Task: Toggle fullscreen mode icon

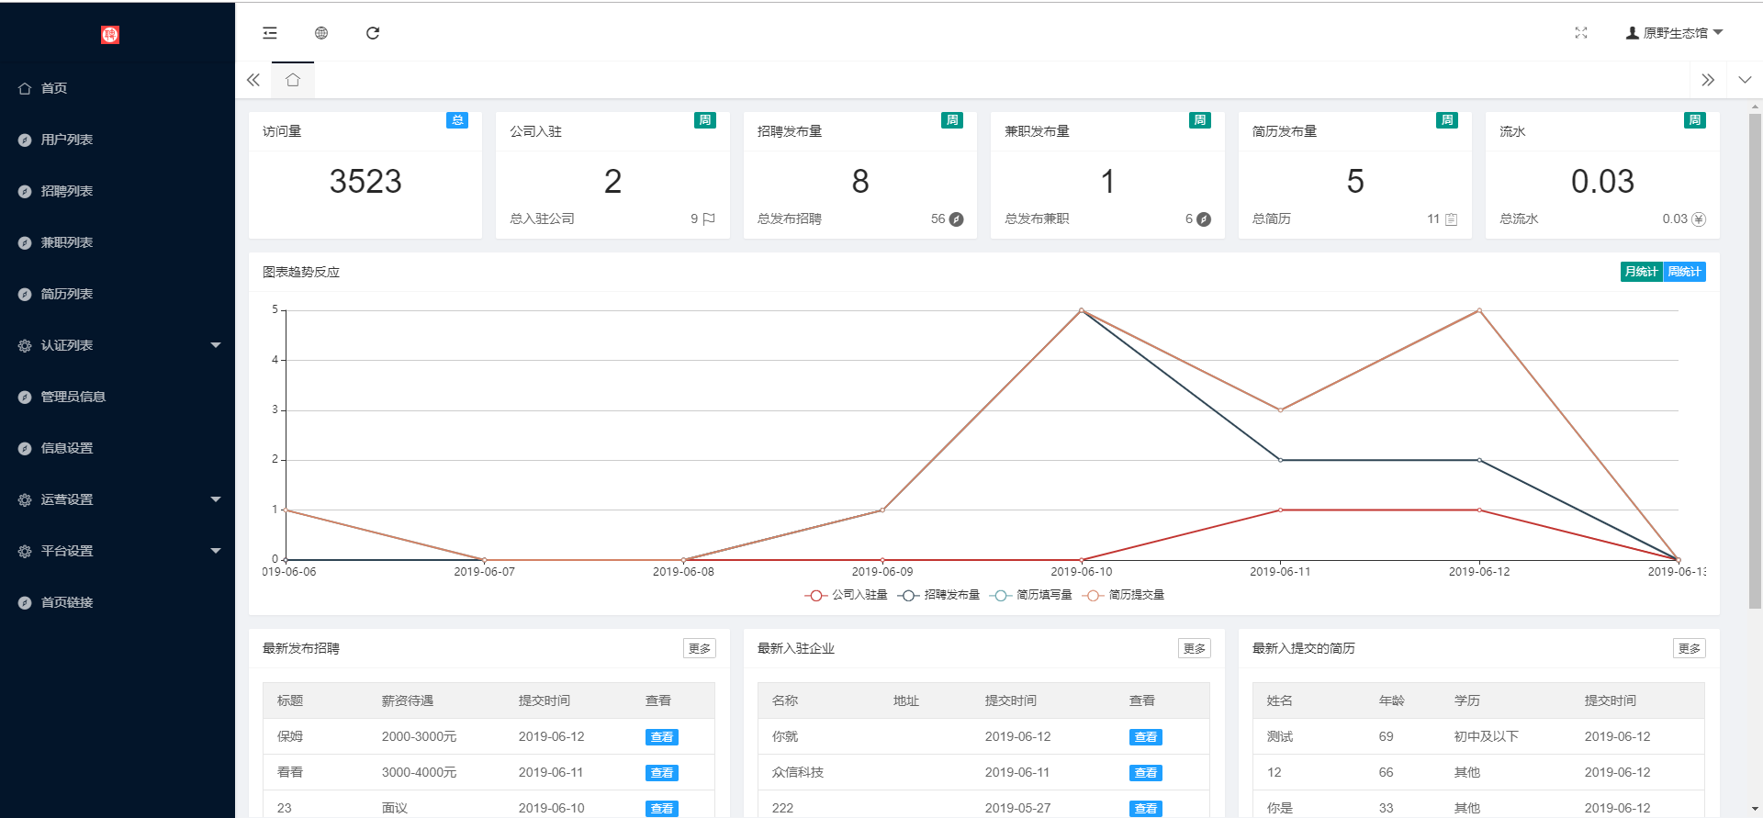Action: click(1581, 33)
